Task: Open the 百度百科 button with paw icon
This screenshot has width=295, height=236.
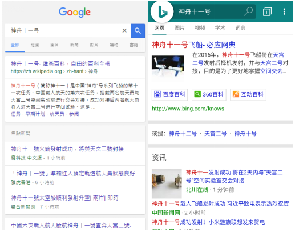Action: point(169,94)
